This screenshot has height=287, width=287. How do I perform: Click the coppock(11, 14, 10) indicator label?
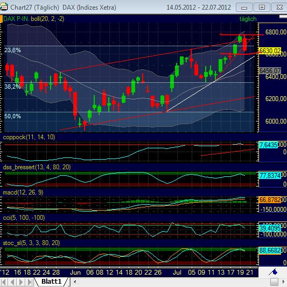(x=29, y=137)
